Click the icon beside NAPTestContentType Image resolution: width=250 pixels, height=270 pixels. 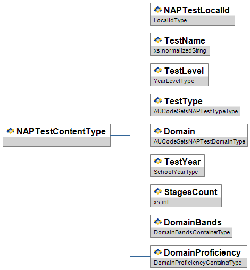(x=11, y=131)
